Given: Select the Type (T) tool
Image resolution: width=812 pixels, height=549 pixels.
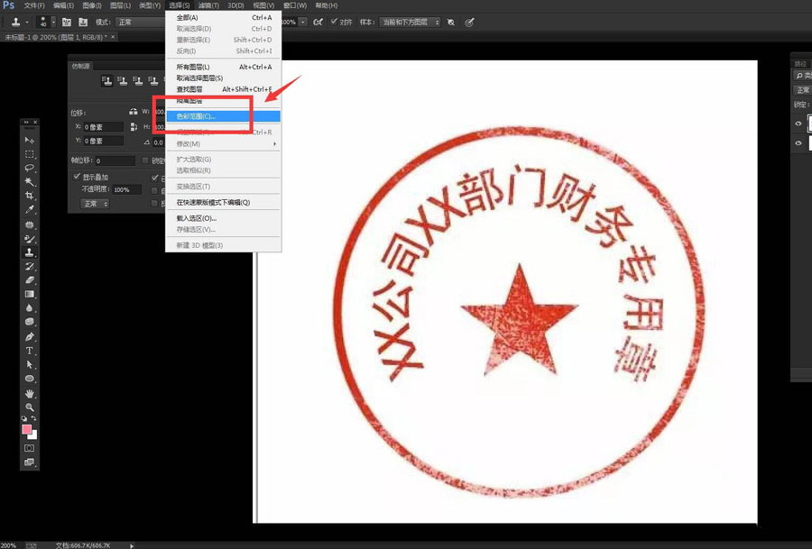Looking at the screenshot, I should tap(30, 351).
